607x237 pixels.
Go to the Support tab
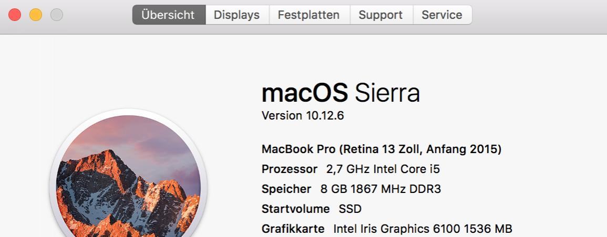(x=381, y=15)
